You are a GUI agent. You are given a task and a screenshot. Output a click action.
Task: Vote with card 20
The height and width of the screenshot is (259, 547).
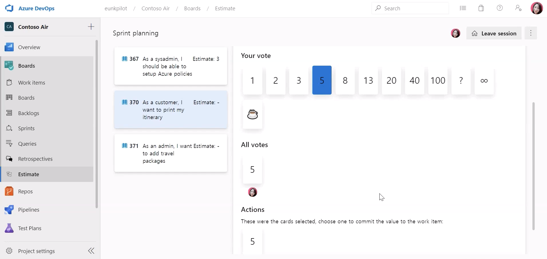392,80
